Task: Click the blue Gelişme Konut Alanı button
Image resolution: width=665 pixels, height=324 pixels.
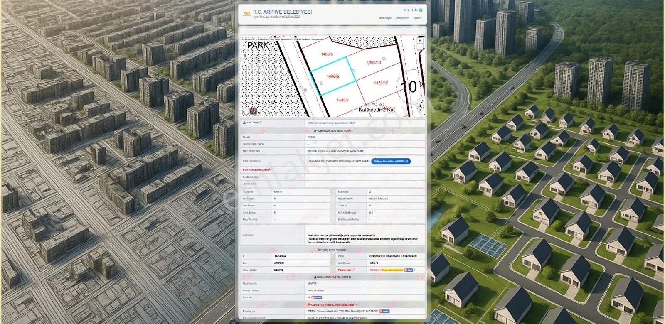Action: pos(391,161)
